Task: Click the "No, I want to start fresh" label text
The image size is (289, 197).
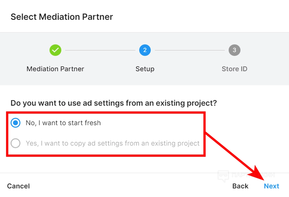Action: coord(63,123)
